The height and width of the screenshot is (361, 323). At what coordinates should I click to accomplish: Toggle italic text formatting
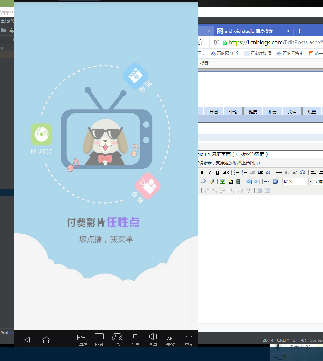coord(210,172)
